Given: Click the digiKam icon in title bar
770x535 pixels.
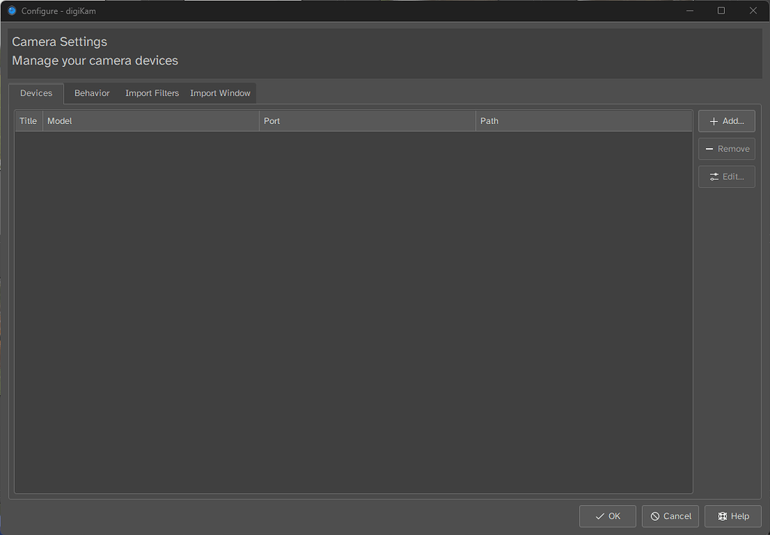Looking at the screenshot, I should tap(11, 11).
